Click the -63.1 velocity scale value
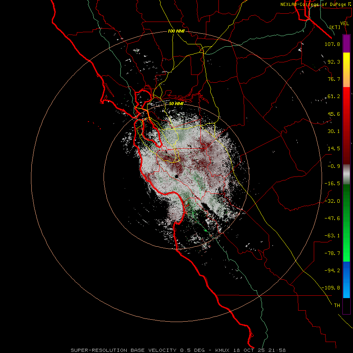 click(332, 236)
